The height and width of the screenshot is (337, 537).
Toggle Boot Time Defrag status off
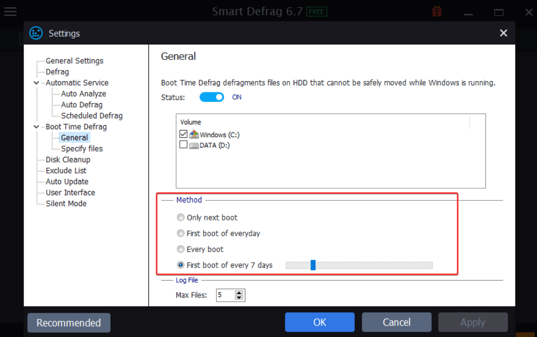[x=212, y=97]
